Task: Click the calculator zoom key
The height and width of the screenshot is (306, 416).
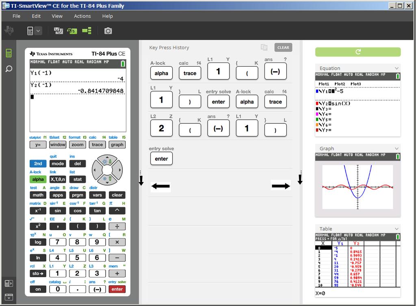Action: click(x=78, y=144)
